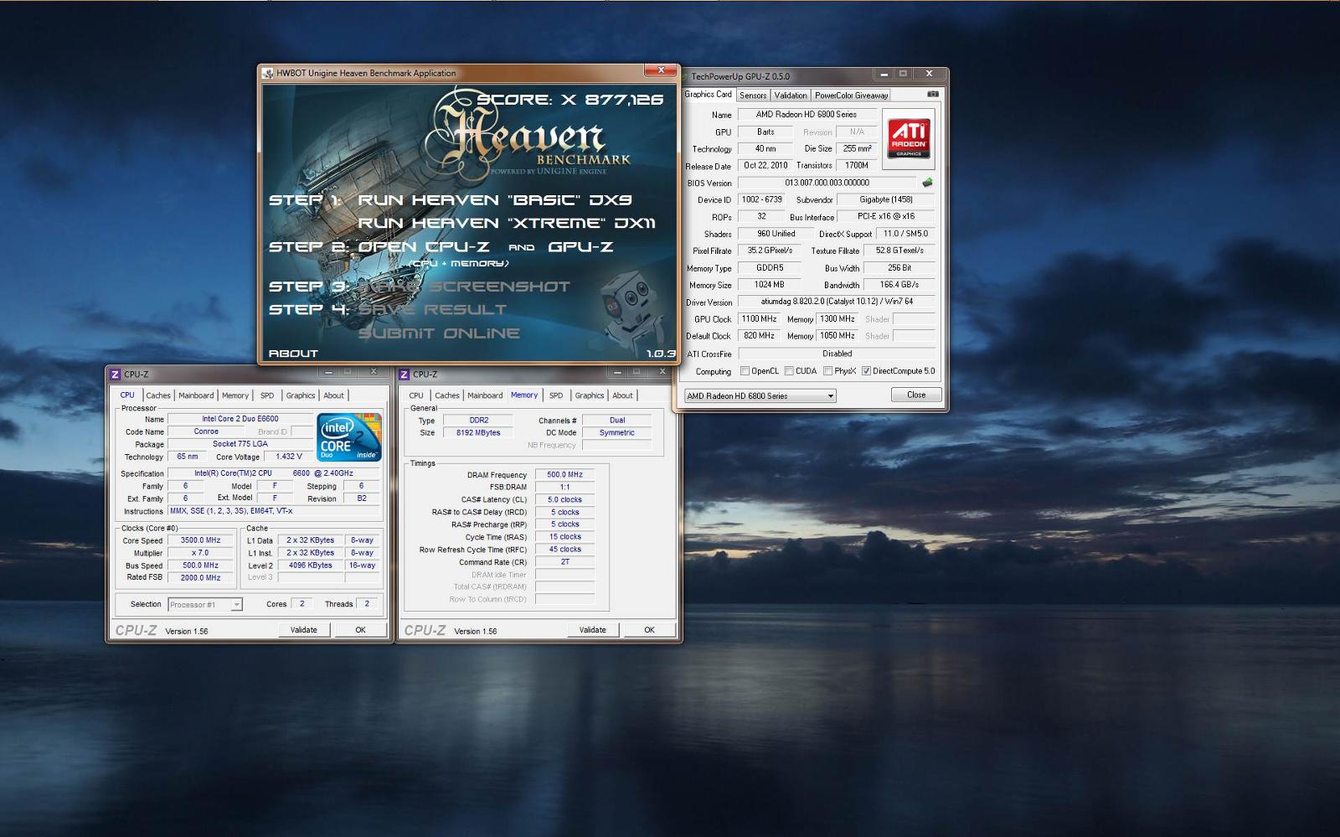
Task: Click the GPU-Z title bar icon
Action: [x=685, y=76]
